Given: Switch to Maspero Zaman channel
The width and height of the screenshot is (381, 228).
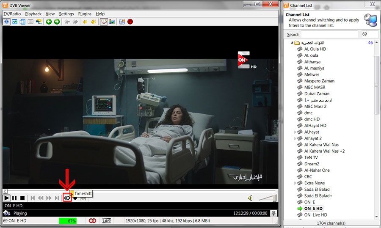Looking at the screenshot, I should (319, 81).
